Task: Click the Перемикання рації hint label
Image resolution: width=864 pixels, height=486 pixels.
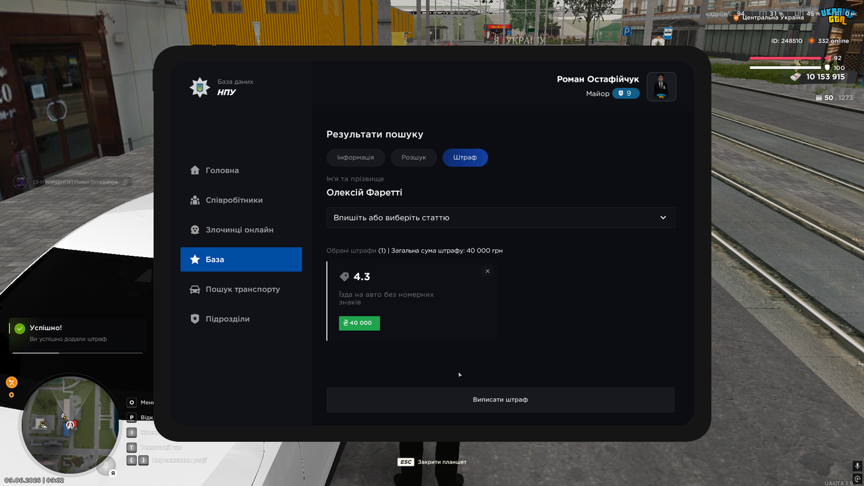Action: [181, 460]
